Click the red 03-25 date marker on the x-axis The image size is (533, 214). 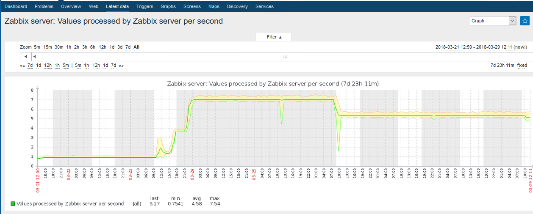pos(254,175)
